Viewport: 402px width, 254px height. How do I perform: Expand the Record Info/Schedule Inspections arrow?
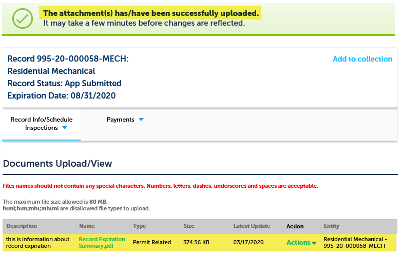[x=65, y=128]
